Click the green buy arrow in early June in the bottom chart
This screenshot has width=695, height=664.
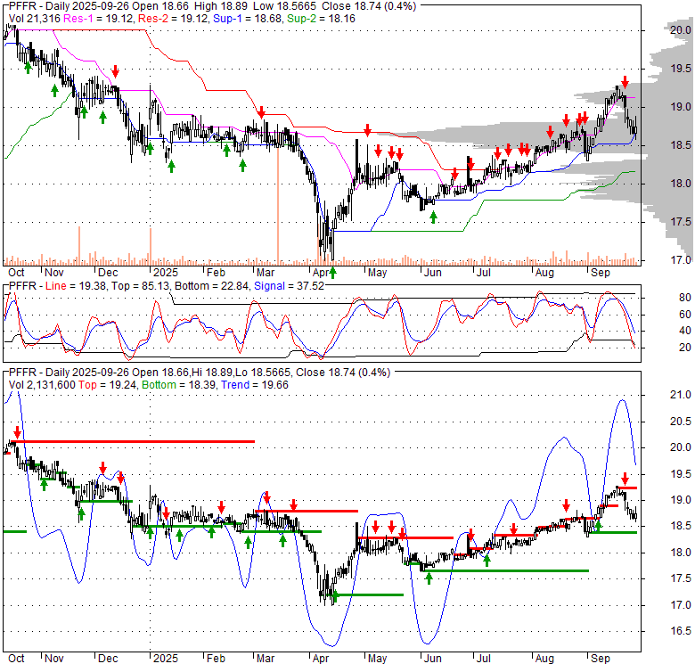[429, 578]
